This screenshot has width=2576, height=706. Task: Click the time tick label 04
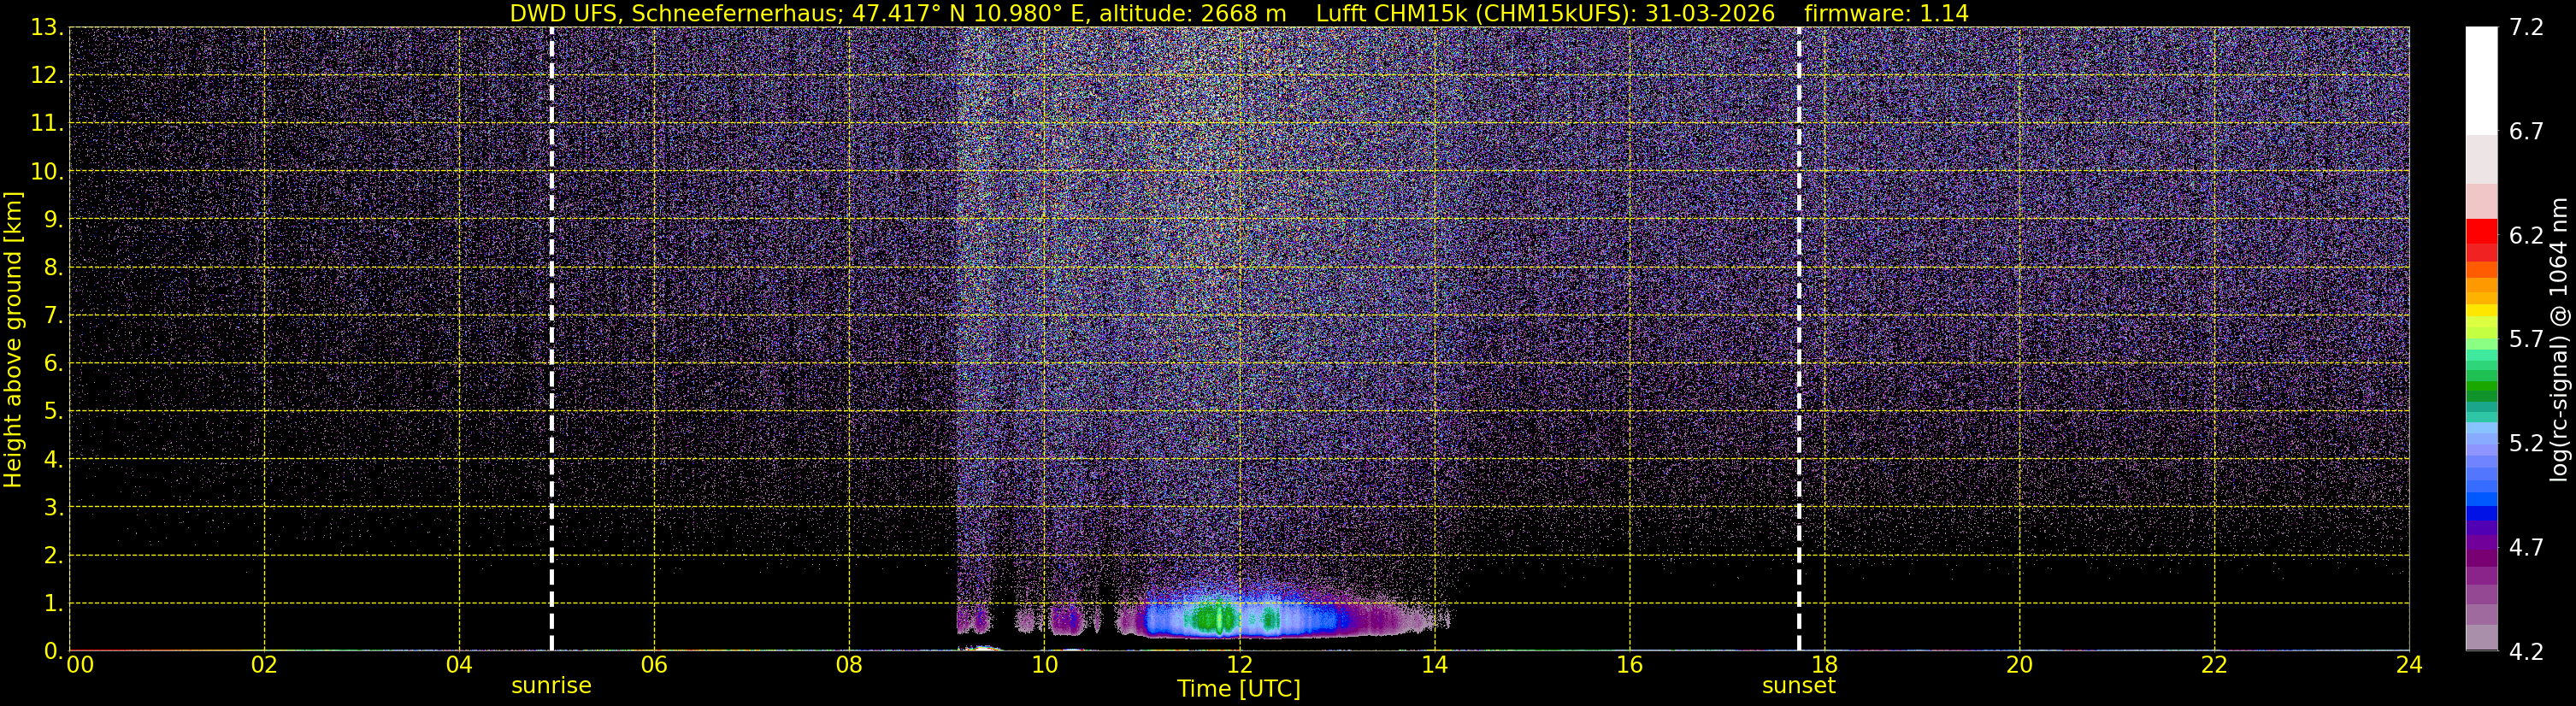pyautogui.click(x=459, y=665)
